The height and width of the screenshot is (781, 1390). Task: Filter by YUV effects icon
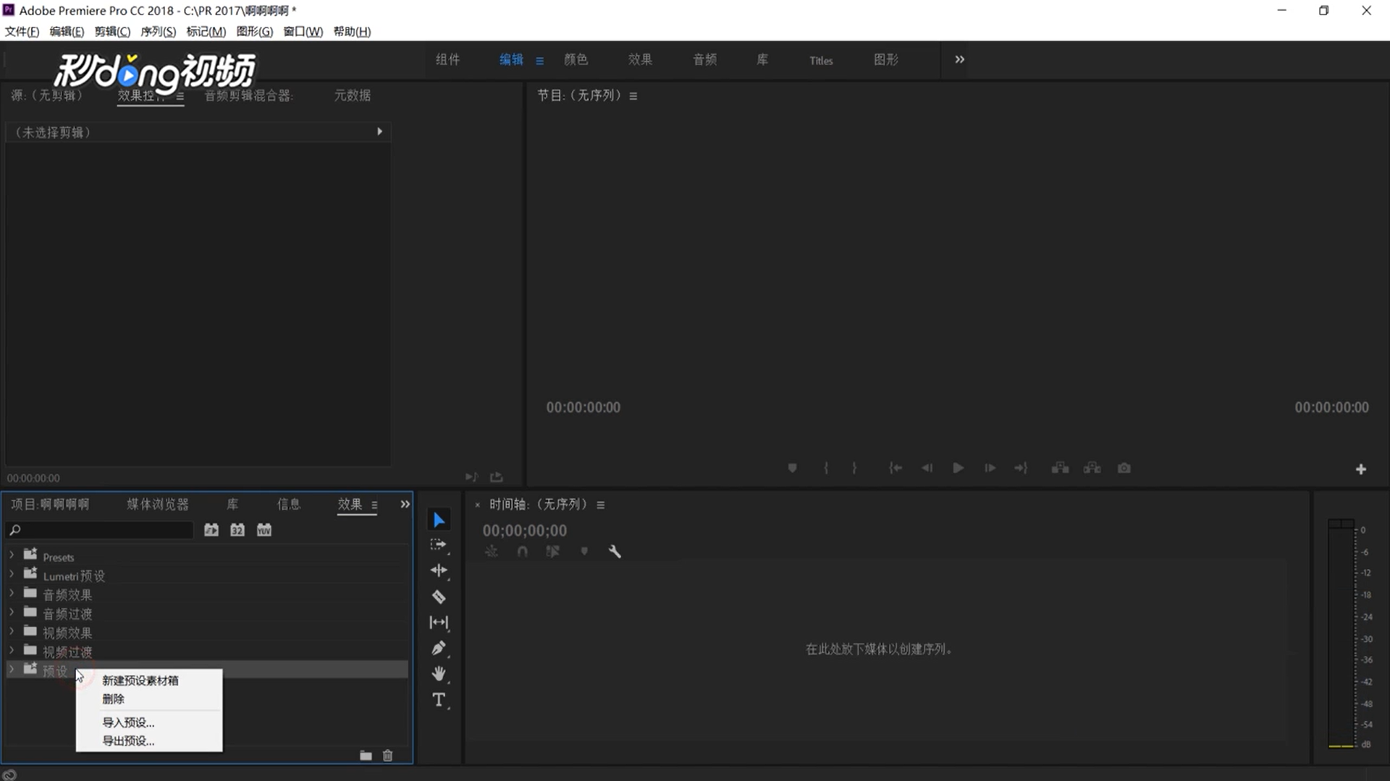pos(264,530)
